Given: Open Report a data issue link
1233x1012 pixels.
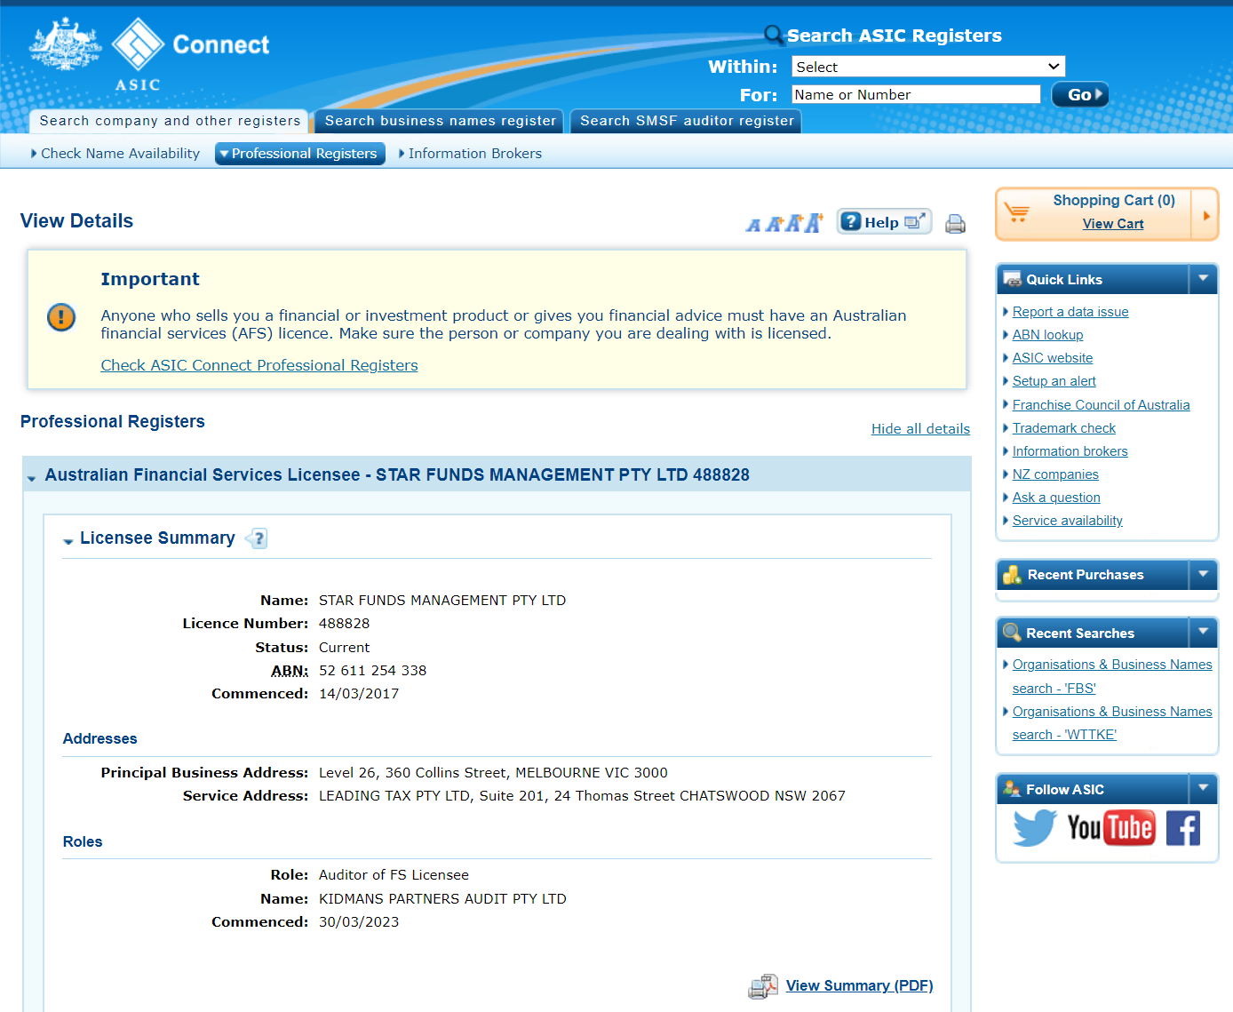Looking at the screenshot, I should [x=1070, y=312].
